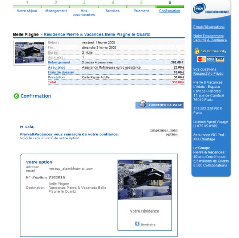Click the small residence thumbnail in summary
The image size is (239, 238).
pos(29,53)
